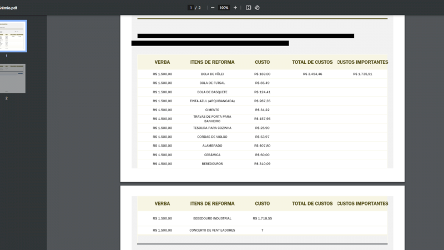Click TESOURA PARA COZINHA cell
The image size is (444, 250).
pyautogui.click(x=213, y=128)
